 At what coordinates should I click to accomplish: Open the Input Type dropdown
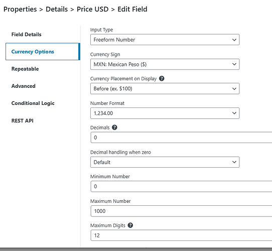(165, 40)
